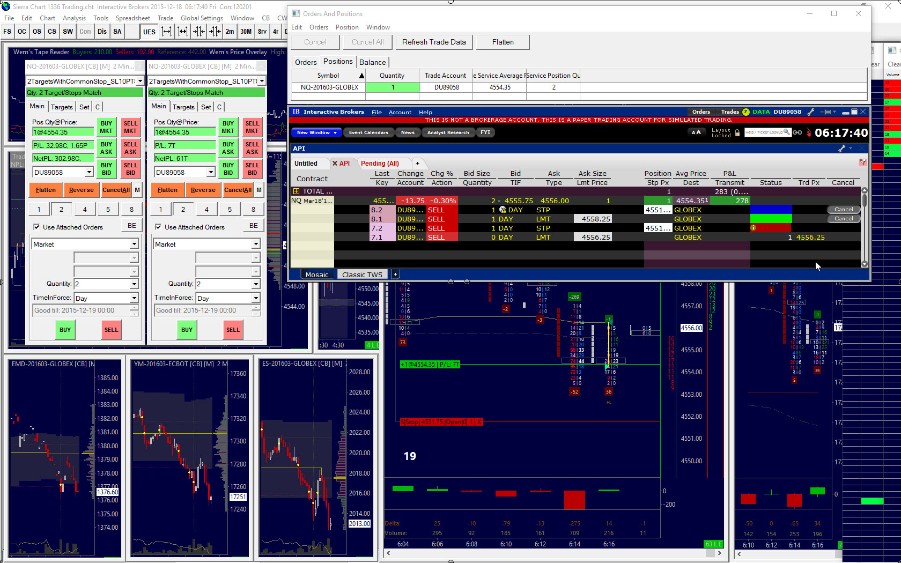This screenshot has width=901, height=563.
Task: Click the green status swatch on row 8.1
Action: (x=771, y=219)
